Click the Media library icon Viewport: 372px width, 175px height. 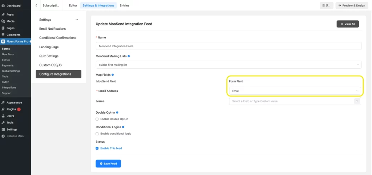pyautogui.click(x=3, y=21)
